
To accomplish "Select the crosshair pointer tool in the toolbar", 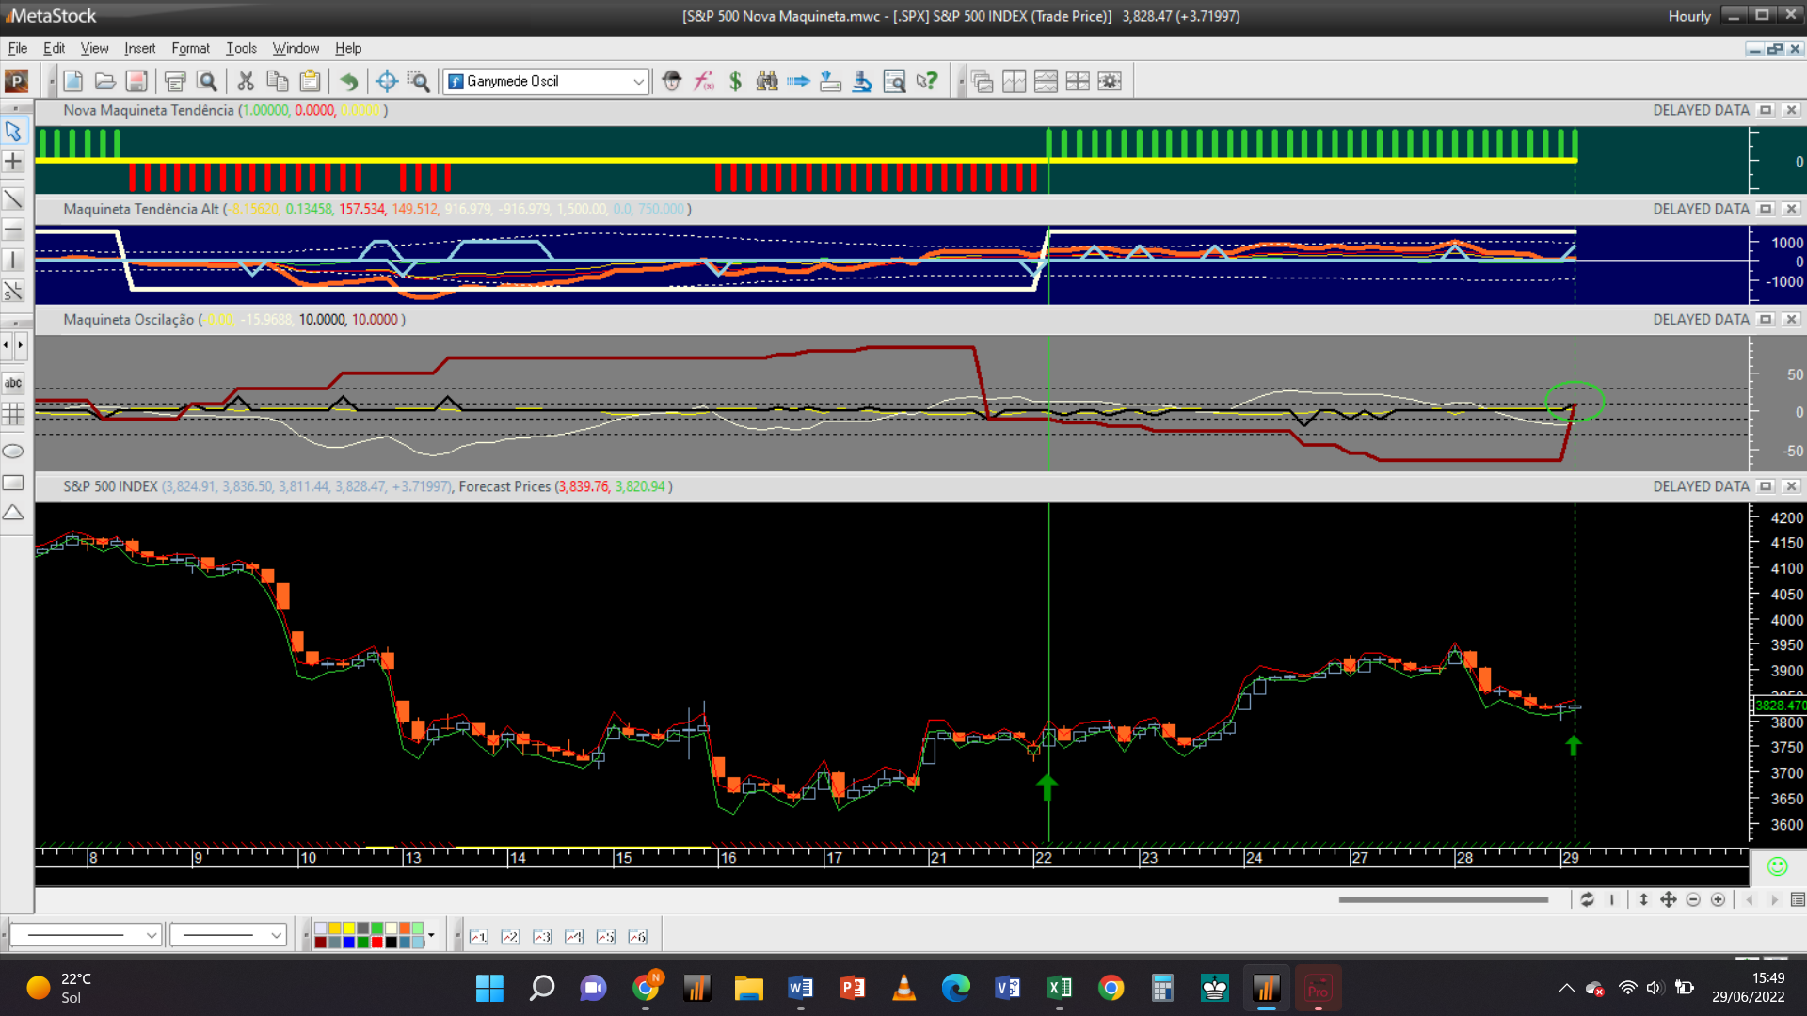I will tap(386, 82).
